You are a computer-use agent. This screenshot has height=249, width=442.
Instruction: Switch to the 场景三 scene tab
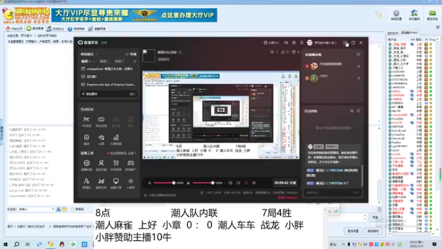pyautogui.click(x=119, y=61)
